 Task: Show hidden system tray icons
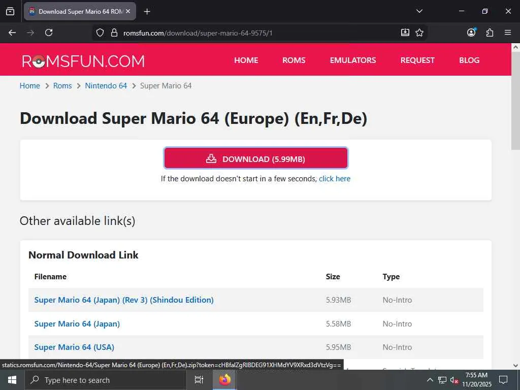[x=430, y=380]
